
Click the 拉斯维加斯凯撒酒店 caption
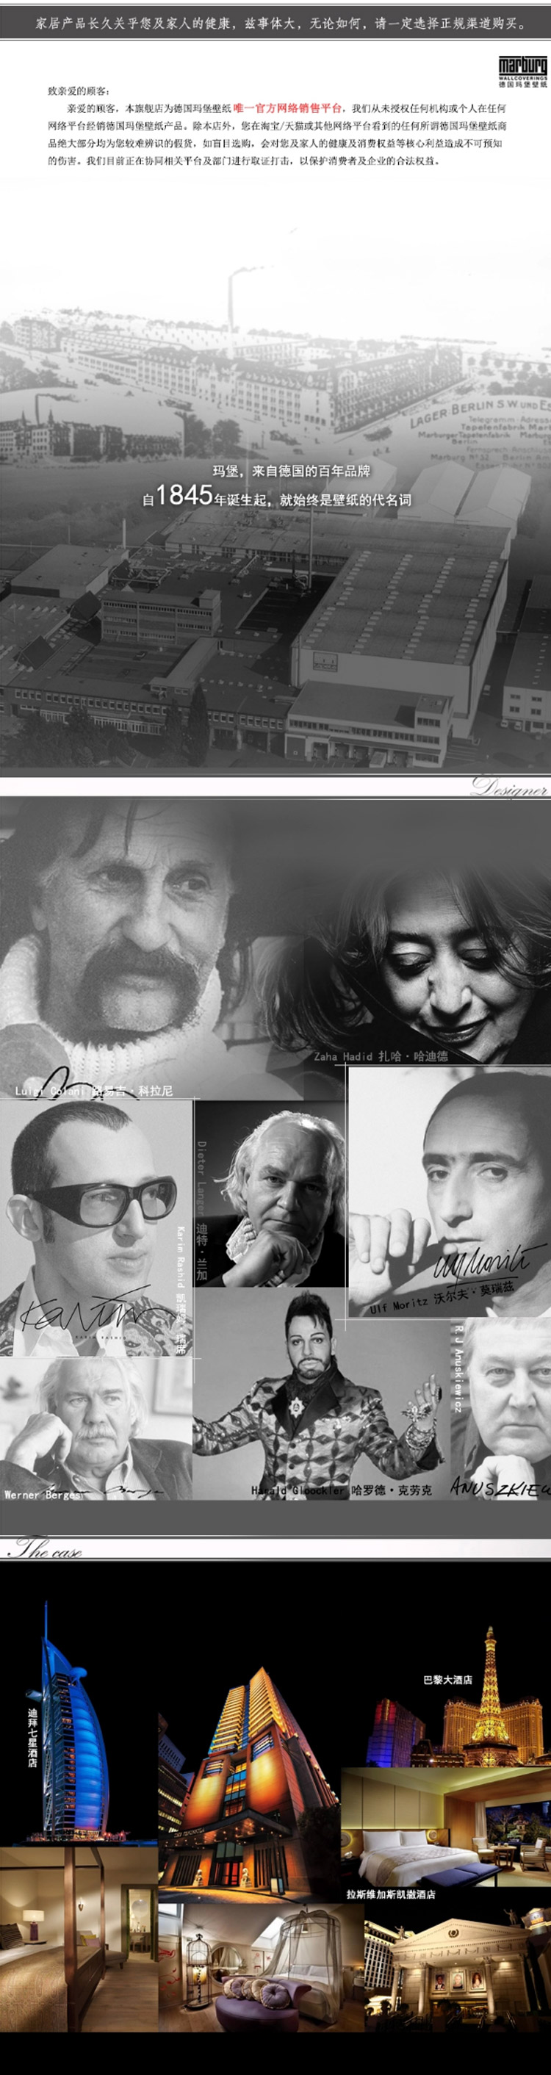(391, 1894)
